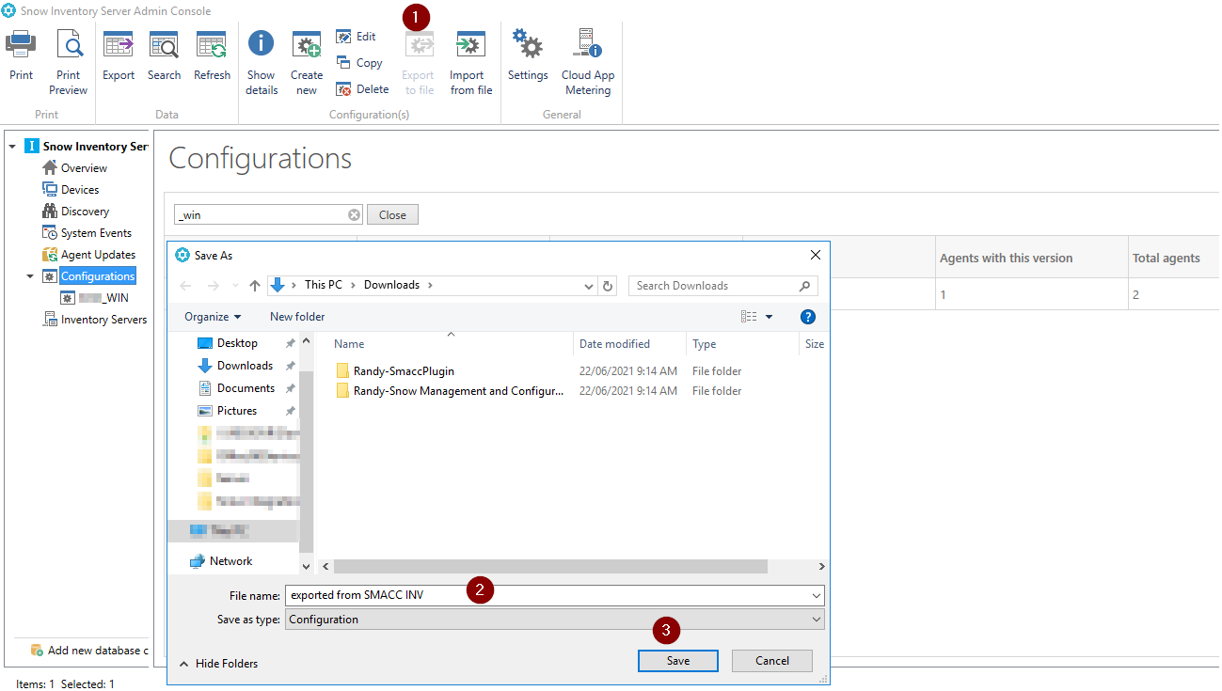Collapse Snow Inventory Server root node

tap(12, 147)
